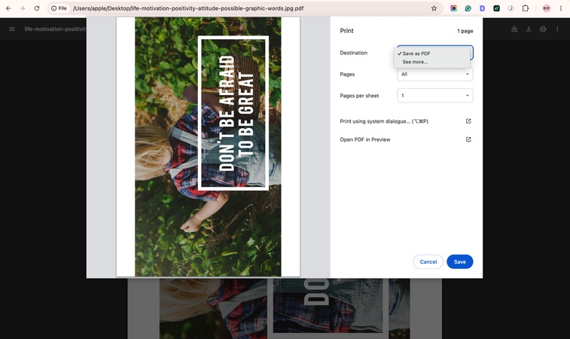The height and width of the screenshot is (339, 570).
Task: Click the '1 page' count text
Action: [x=465, y=32]
